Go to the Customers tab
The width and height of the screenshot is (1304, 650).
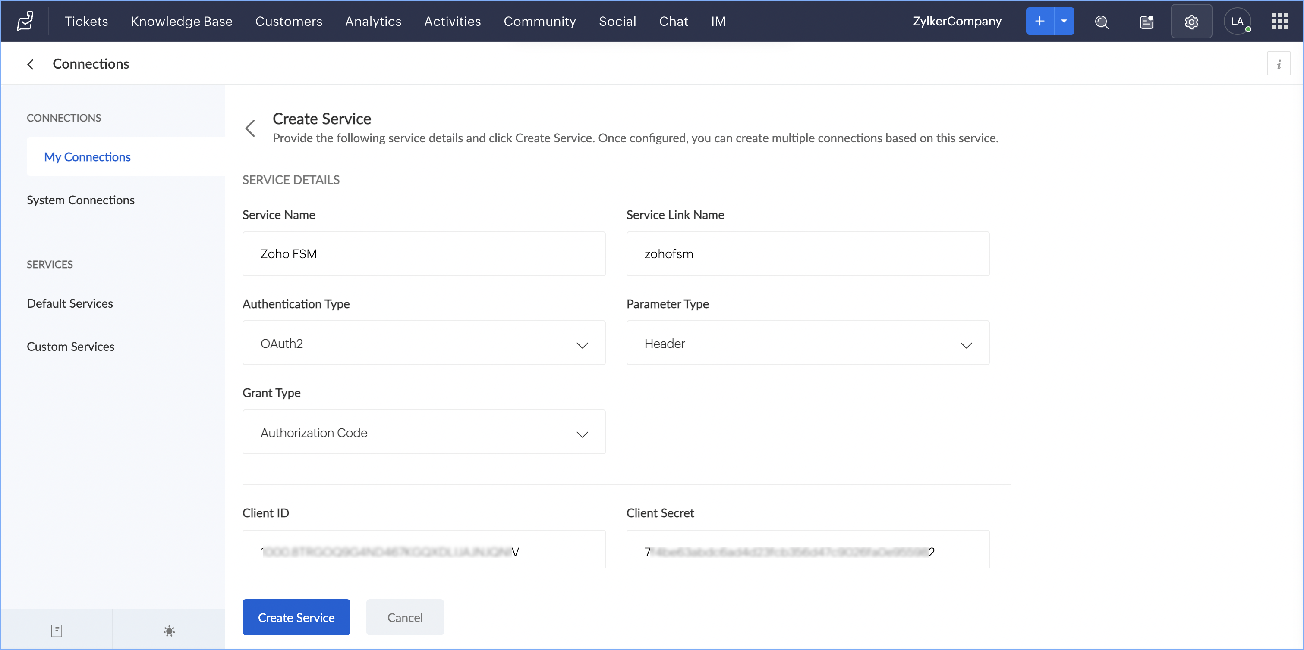pos(289,21)
